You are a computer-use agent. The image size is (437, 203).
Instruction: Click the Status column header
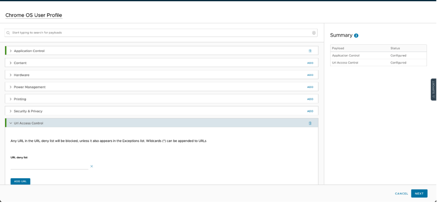[395, 48]
